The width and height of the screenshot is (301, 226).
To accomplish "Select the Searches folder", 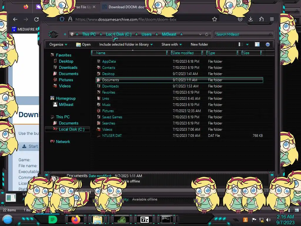I will pyautogui.click(x=179, y=123).
